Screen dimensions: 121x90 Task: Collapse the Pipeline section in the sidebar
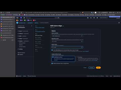coord(18,41)
